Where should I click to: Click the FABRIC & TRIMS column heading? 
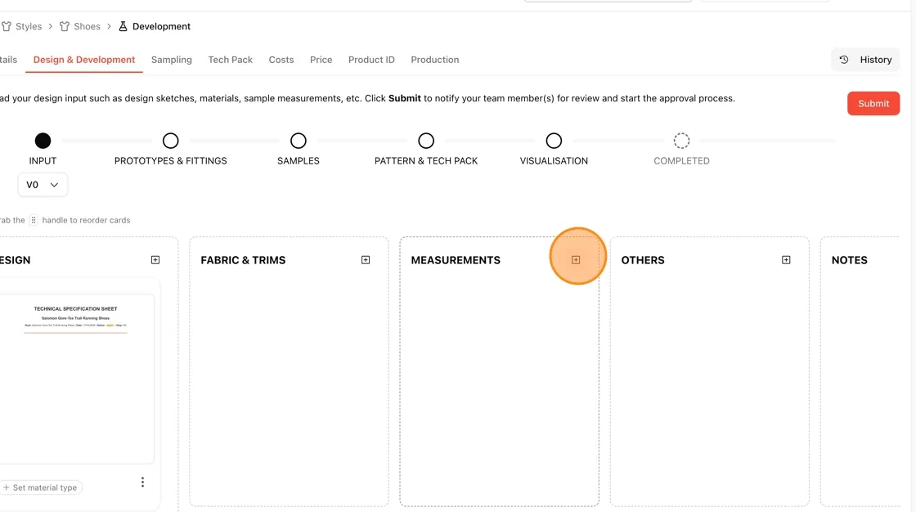coord(243,260)
